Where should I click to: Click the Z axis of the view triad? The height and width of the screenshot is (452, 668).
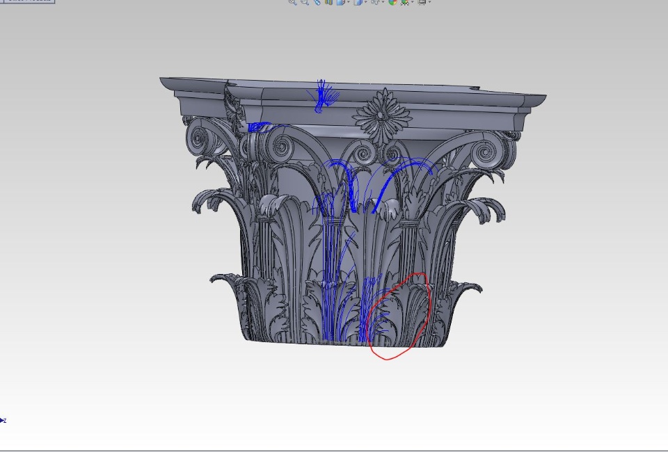3,421
